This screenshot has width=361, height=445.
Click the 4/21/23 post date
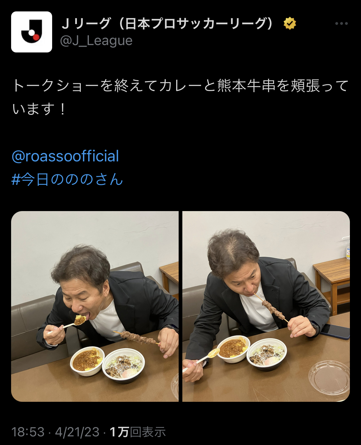[77, 432]
